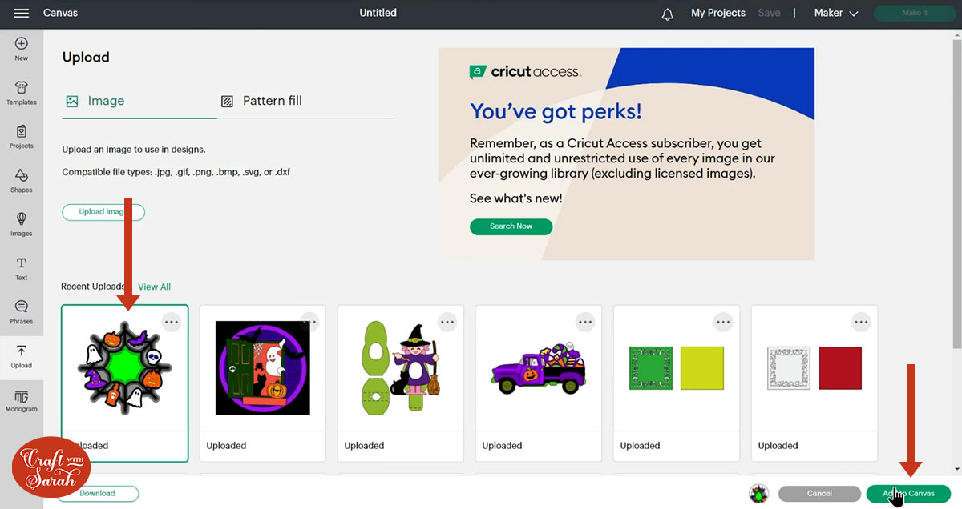The height and width of the screenshot is (509, 962).
Task: Open My Projects
Action: click(718, 14)
